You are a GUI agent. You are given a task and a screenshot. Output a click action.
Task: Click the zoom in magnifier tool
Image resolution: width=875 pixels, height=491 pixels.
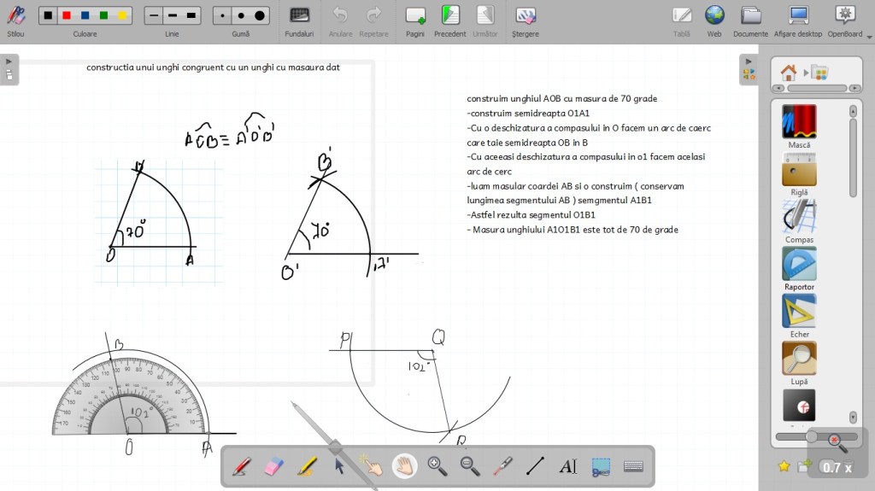(437, 466)
